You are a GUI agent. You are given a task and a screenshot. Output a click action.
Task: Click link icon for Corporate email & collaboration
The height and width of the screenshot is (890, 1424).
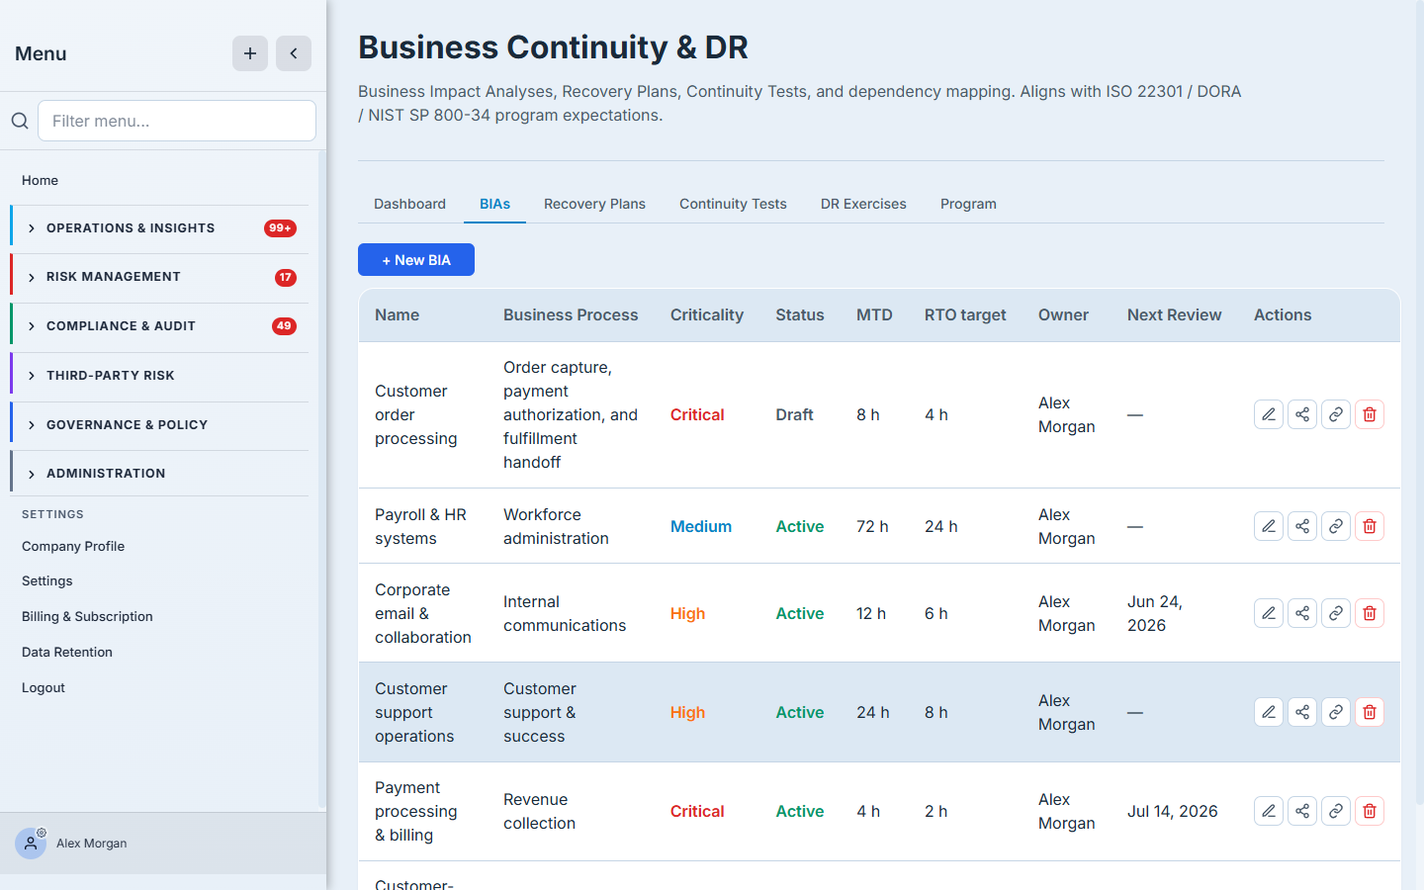click(x=1336, y=613)
